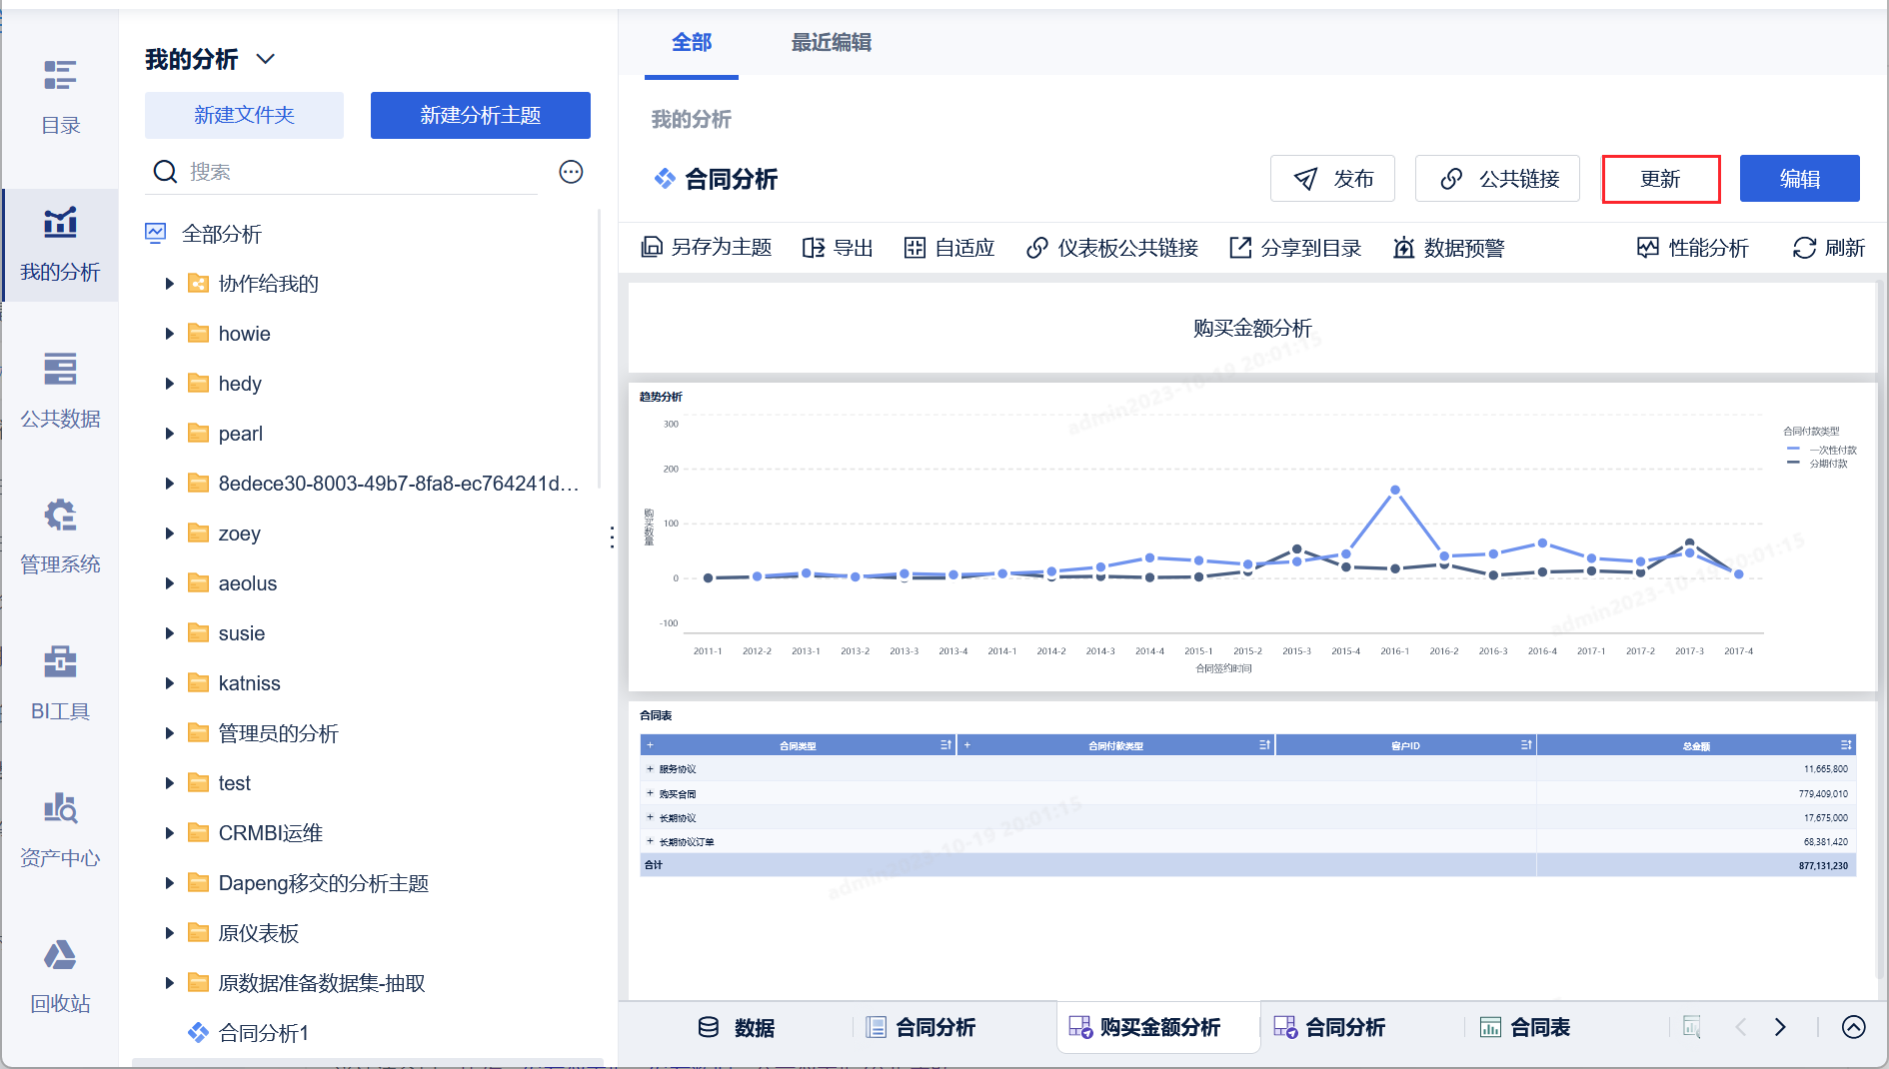Switch to the 最近编辑 tab
Image resolution: width=1889 pixels, height=1069 pixels.
832,42
